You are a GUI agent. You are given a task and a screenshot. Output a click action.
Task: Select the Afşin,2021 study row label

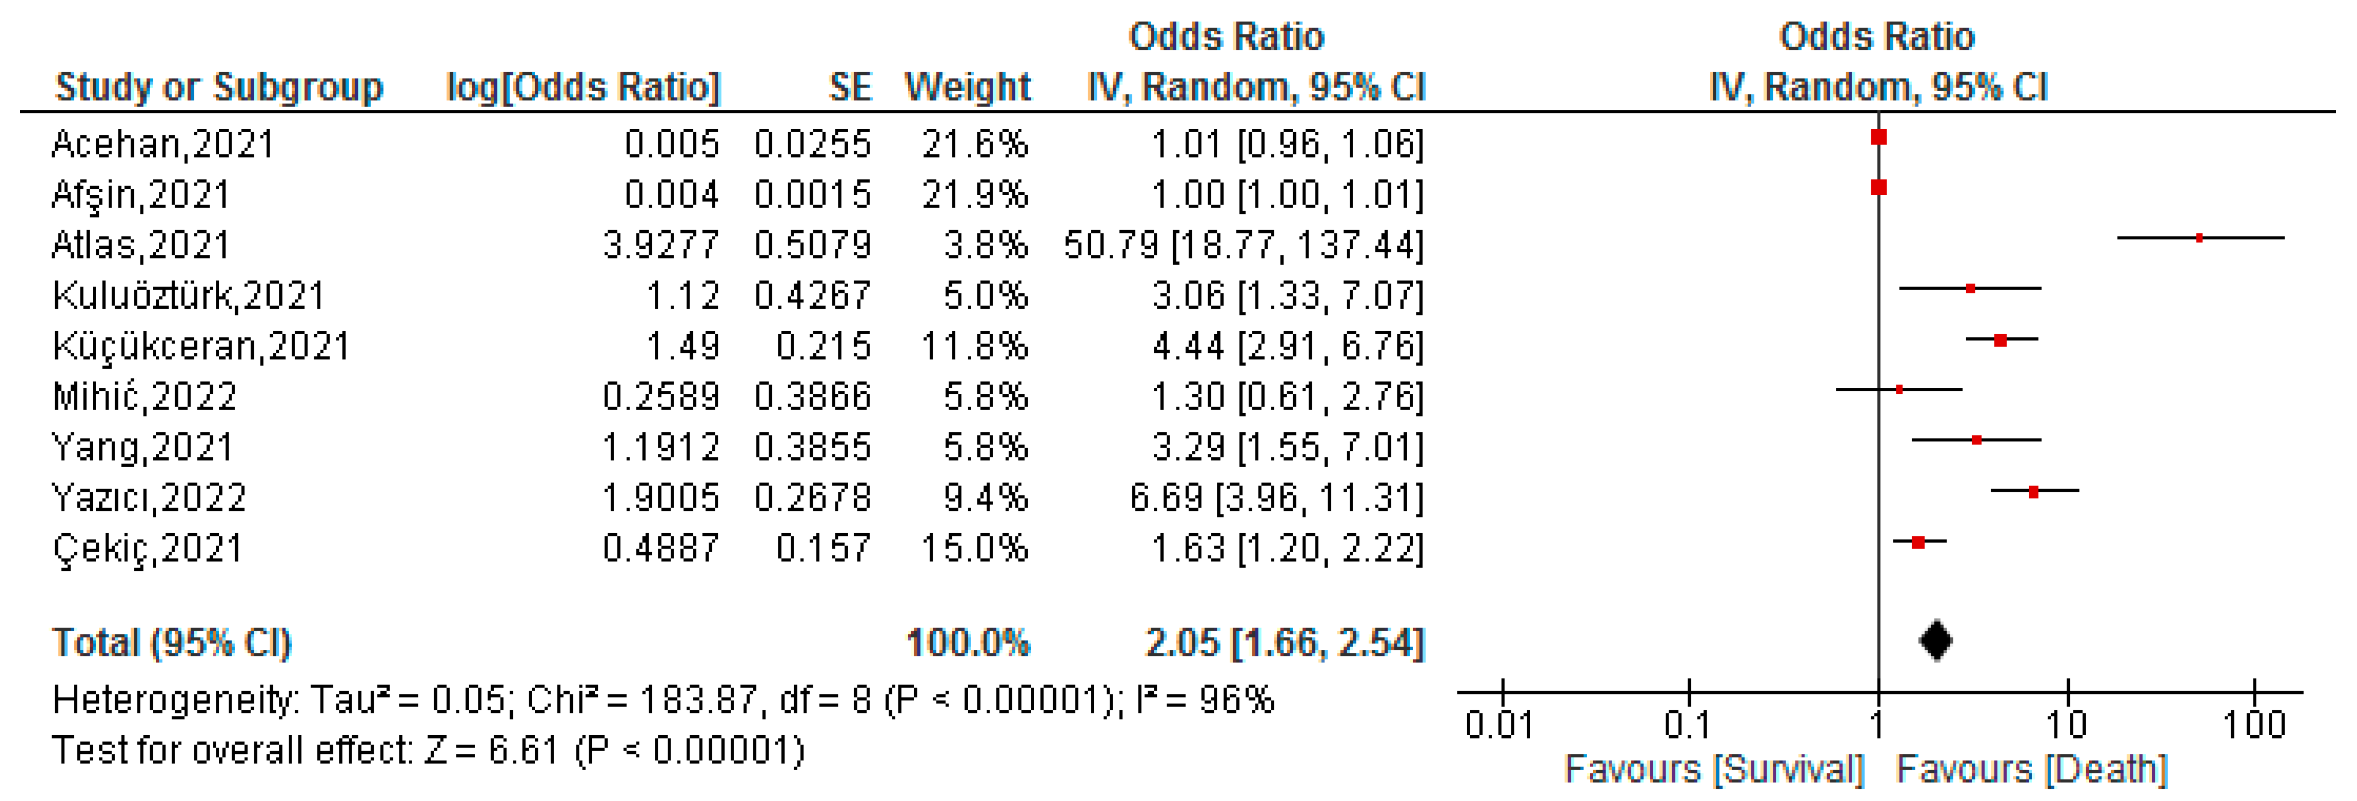141,195
